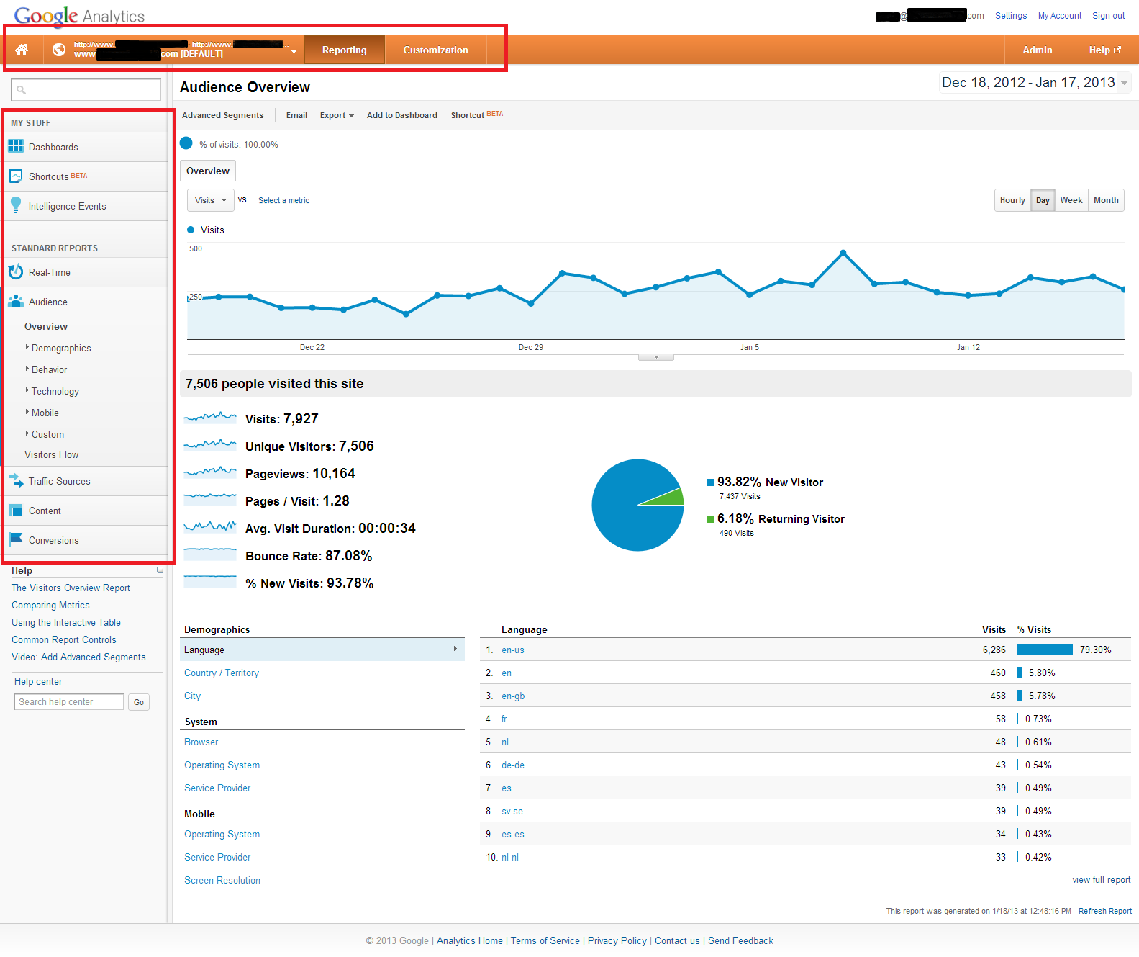The image size is (1139, 957).
Task: Click the Pageviews sparkline thumbnail
Action: pos(210,472)
